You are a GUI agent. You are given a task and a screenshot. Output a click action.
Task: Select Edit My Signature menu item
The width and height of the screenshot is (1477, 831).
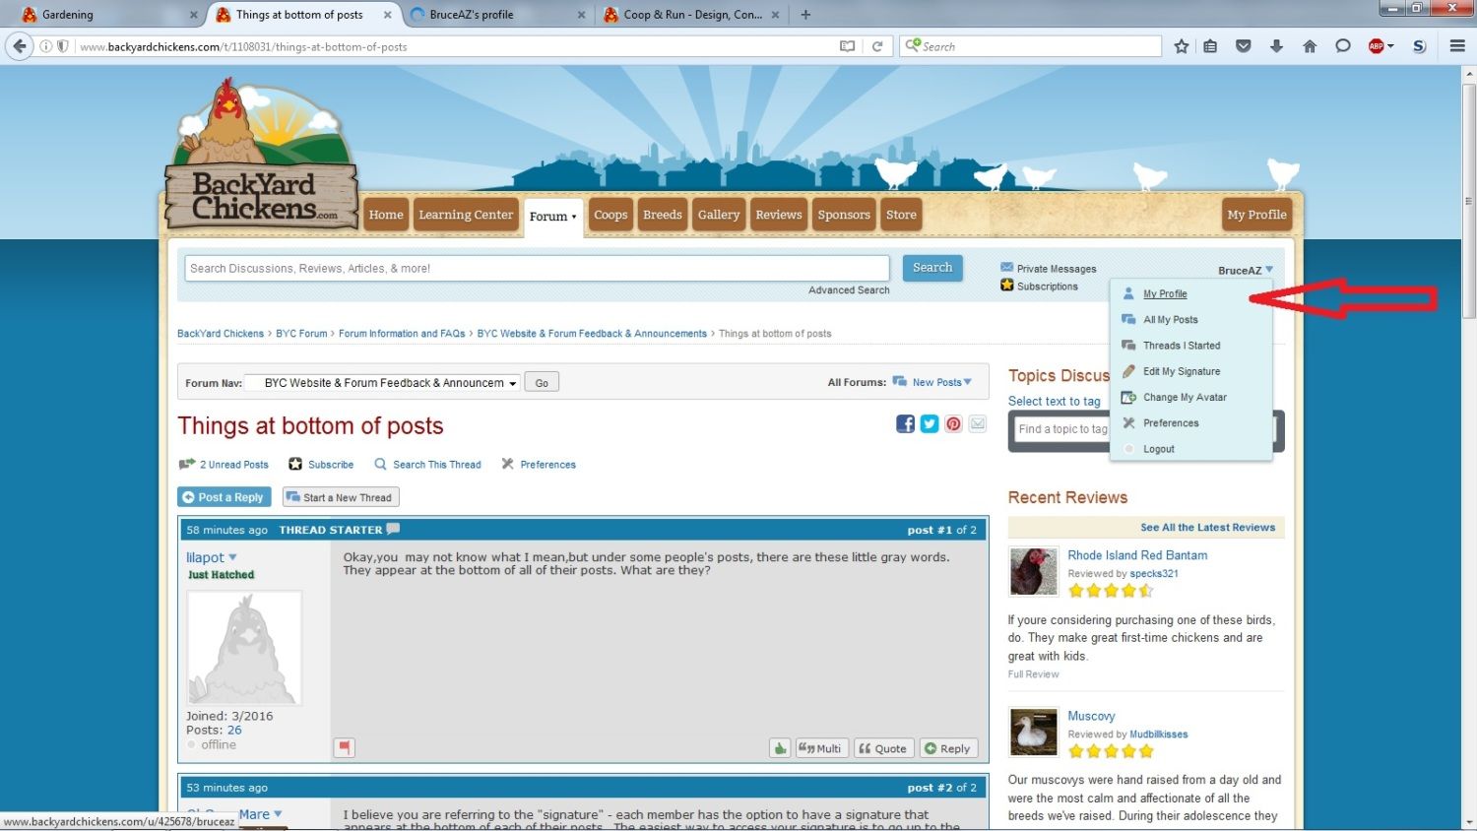click(1181, 371)
